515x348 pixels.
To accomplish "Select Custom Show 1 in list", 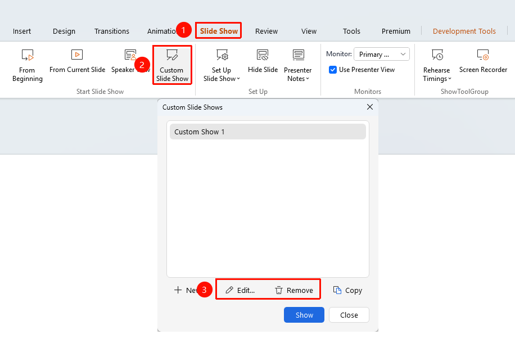I will 268,132.
